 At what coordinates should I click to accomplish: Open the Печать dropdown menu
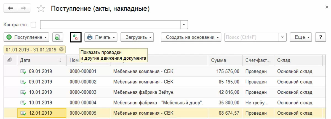click(x=101, y=37)
